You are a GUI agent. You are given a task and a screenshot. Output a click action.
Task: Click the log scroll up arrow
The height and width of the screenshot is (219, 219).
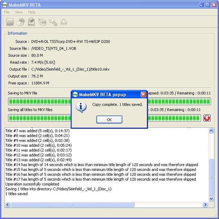click(211, 131)
